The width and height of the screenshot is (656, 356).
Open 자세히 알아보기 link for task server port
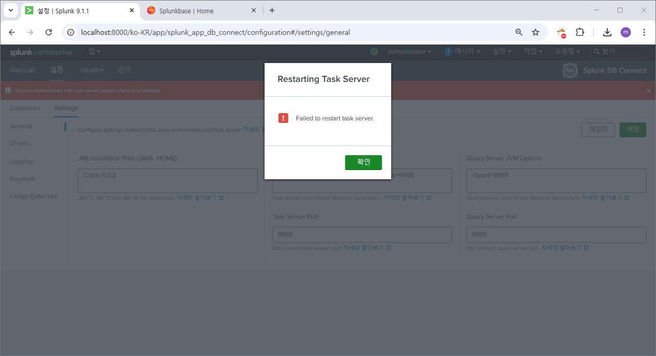pos(367,247)
